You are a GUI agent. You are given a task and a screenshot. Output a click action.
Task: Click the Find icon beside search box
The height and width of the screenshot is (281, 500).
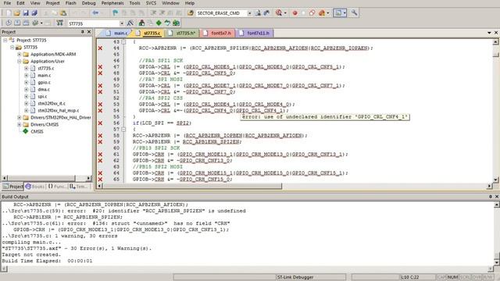coord(258,13)
